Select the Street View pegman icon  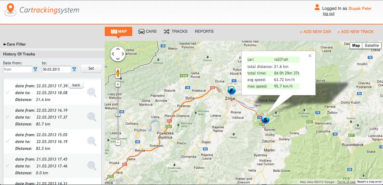118,73
